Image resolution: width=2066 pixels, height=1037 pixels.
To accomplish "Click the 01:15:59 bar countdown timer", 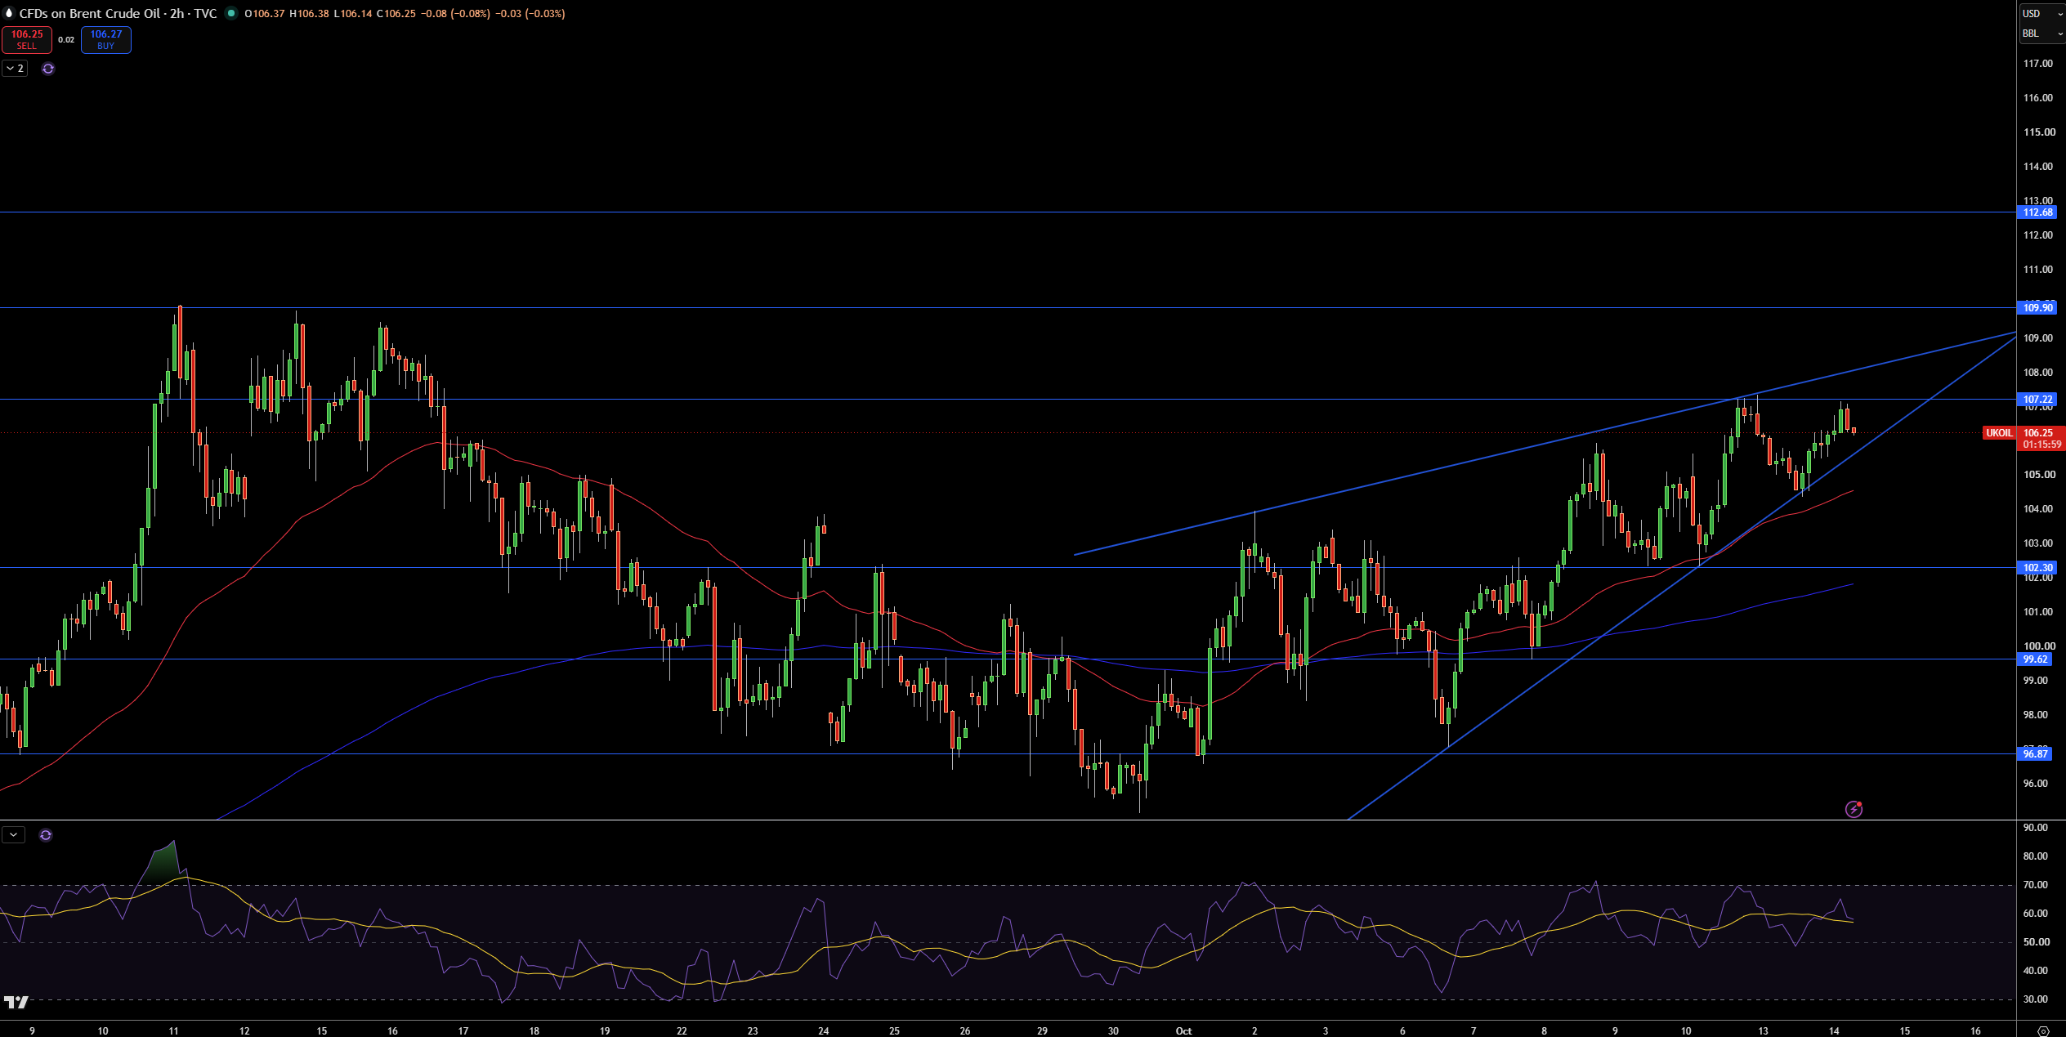I will [x=2041, y=445].
